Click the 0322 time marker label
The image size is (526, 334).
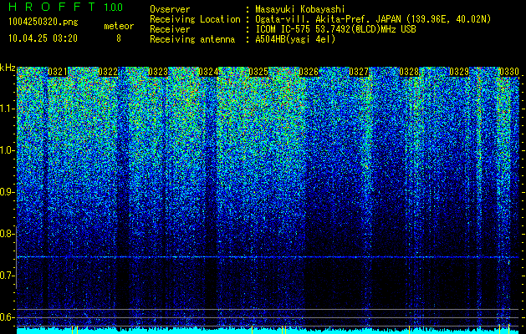(x=108, y=72)
